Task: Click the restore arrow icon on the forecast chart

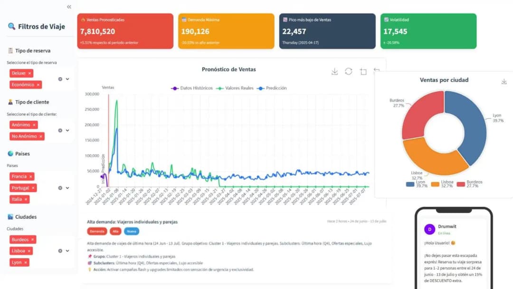Action: 377,71
